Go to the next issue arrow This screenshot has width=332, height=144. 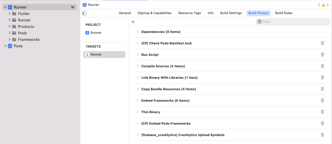pos(327,5)
